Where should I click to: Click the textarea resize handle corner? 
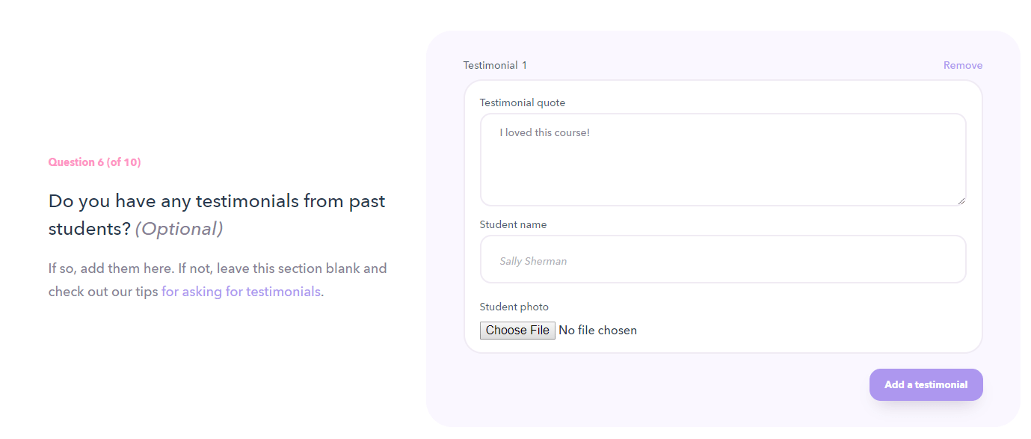[961, 201]
